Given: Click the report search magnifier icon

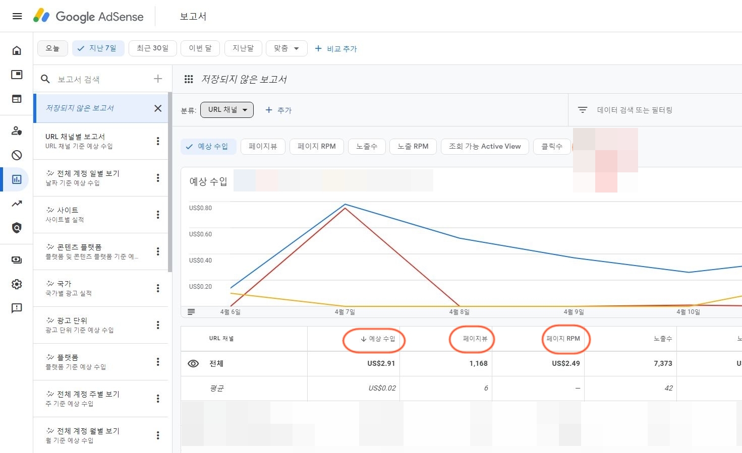Looking at the screenshot, I should pyautogui.click(x=45, y=79).
